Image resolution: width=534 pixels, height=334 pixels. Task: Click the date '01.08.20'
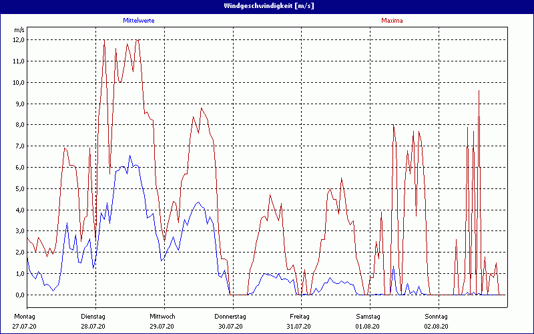[368, 327]
